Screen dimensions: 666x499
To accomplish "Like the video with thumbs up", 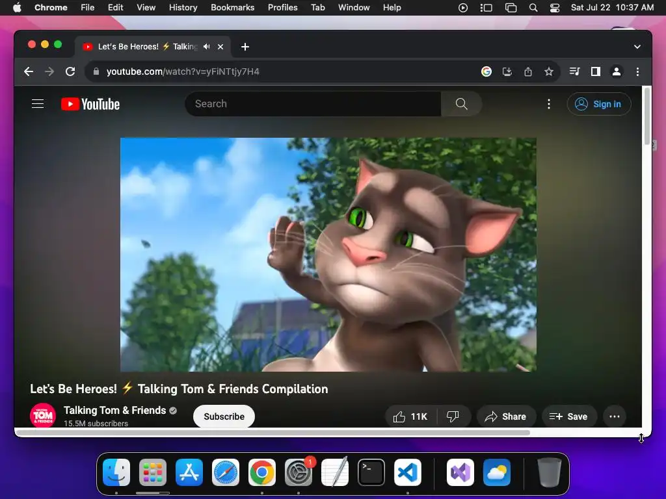I will pyautogui.click(x=410, y=416).
